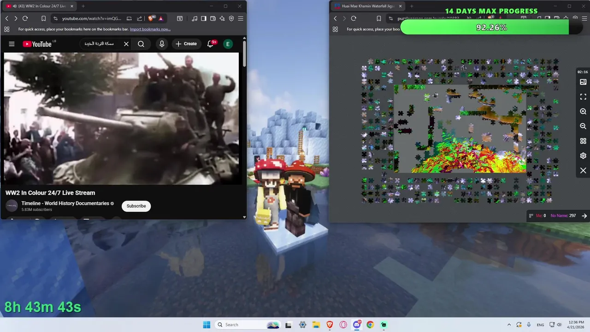
Task: Go back in the puzzle browser window
Action: 335,18
